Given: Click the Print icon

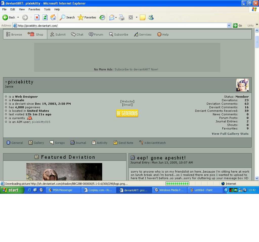Looking at the screenshot, I should coord(122,17).
